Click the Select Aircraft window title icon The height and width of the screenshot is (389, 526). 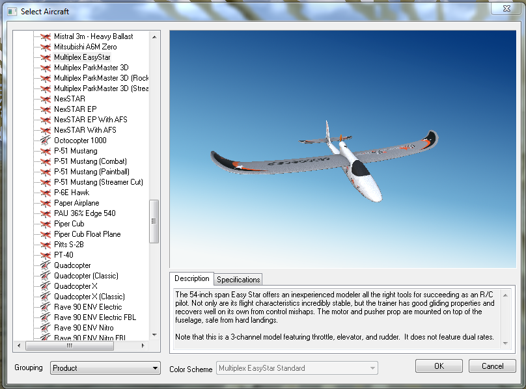tap(12, 12)
